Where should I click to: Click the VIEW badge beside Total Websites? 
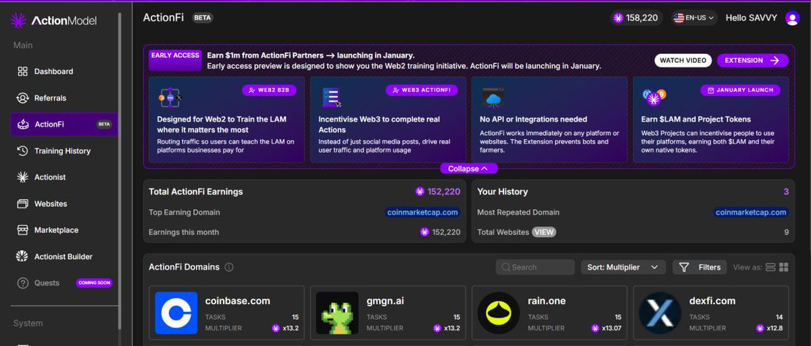coord(544,232)
